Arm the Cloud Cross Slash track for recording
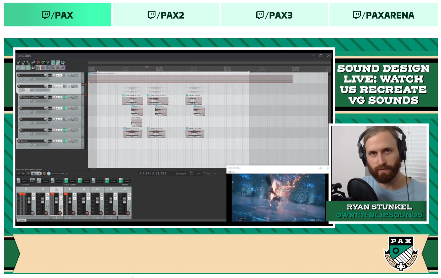Screen dimensions: 441x278 [21, 97]
